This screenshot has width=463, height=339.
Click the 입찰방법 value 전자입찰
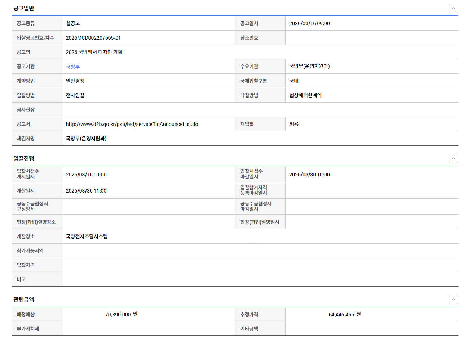[x=75, y=95]
